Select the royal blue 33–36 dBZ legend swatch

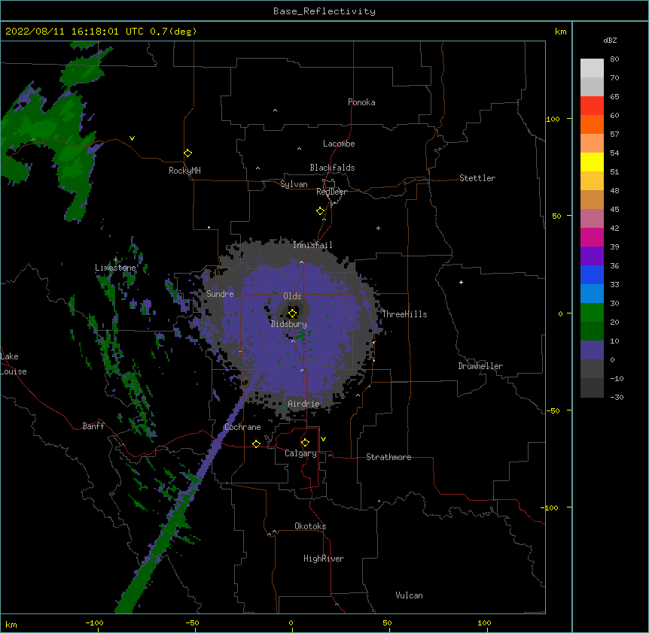click(x=592, y=274)
